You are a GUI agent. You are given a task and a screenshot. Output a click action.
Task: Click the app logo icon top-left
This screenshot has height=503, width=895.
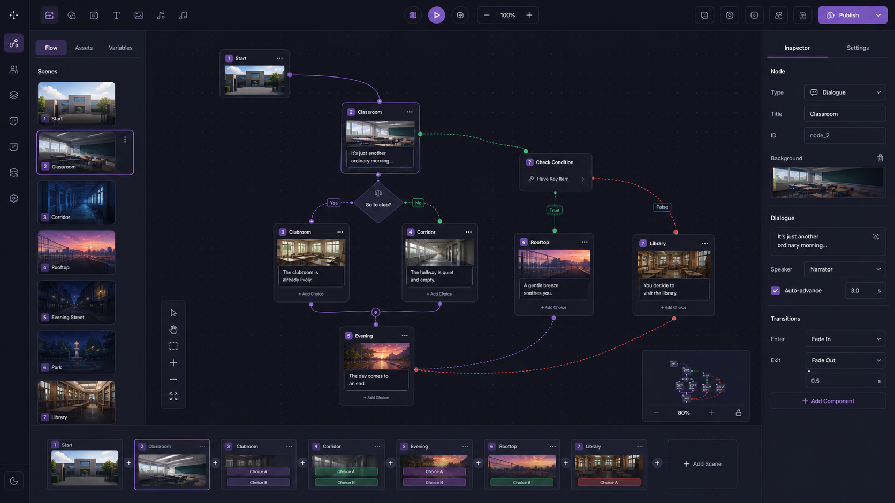pos(14,15)
